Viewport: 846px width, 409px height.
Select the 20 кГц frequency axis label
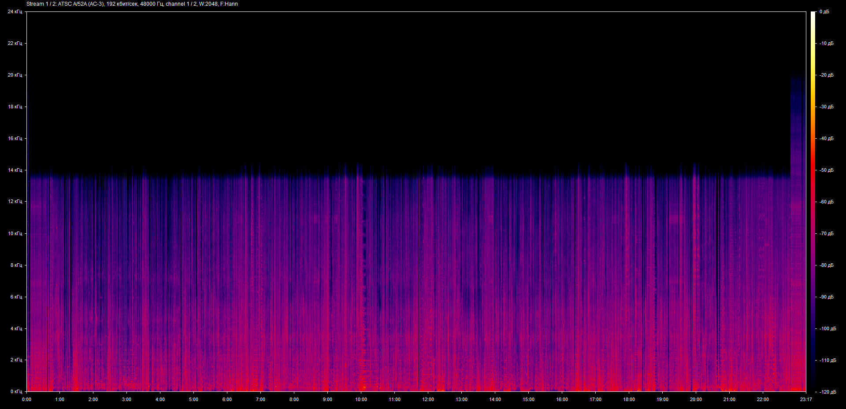click(x=15, y=75)
